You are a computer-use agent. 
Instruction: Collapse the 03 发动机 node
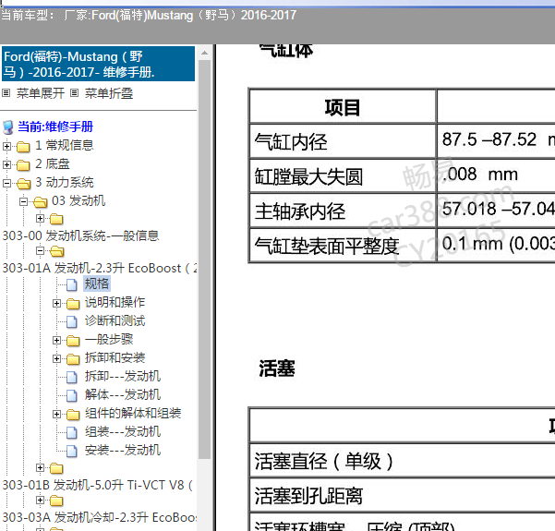23,201
